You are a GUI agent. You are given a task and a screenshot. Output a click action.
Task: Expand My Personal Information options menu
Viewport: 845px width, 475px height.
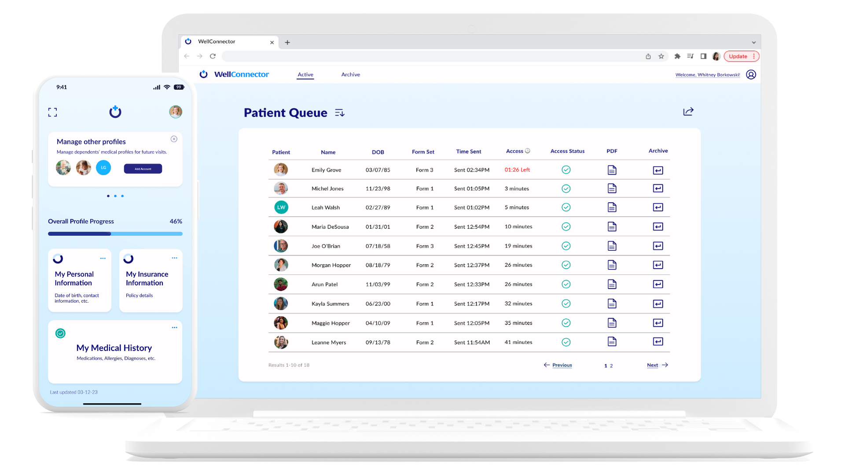pyautogui.click(x=103, y=258)
